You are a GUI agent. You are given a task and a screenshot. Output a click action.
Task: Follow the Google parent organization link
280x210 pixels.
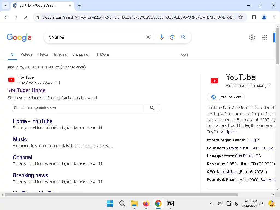252,140
